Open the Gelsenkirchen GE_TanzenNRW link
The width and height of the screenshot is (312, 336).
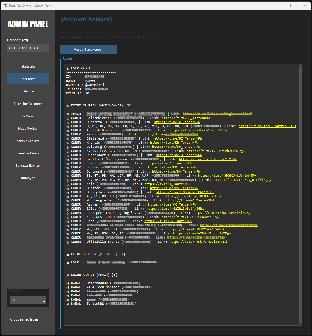[186, 118]
